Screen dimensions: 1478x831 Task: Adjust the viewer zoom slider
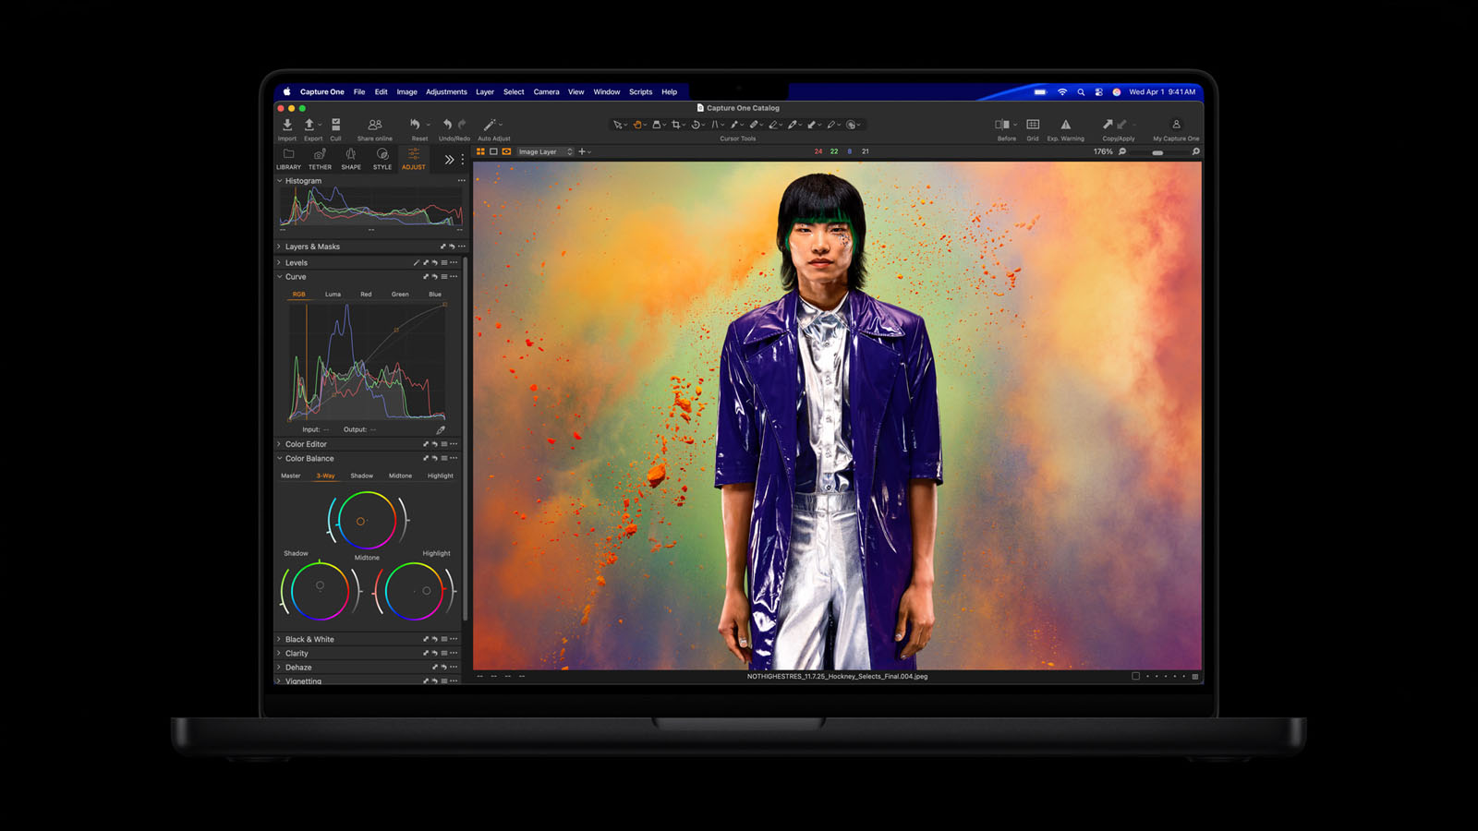[x=1157, y=152]
